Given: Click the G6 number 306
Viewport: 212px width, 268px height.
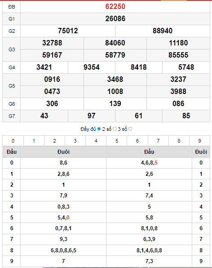Looking at the screenshot, I should point(52,103).
